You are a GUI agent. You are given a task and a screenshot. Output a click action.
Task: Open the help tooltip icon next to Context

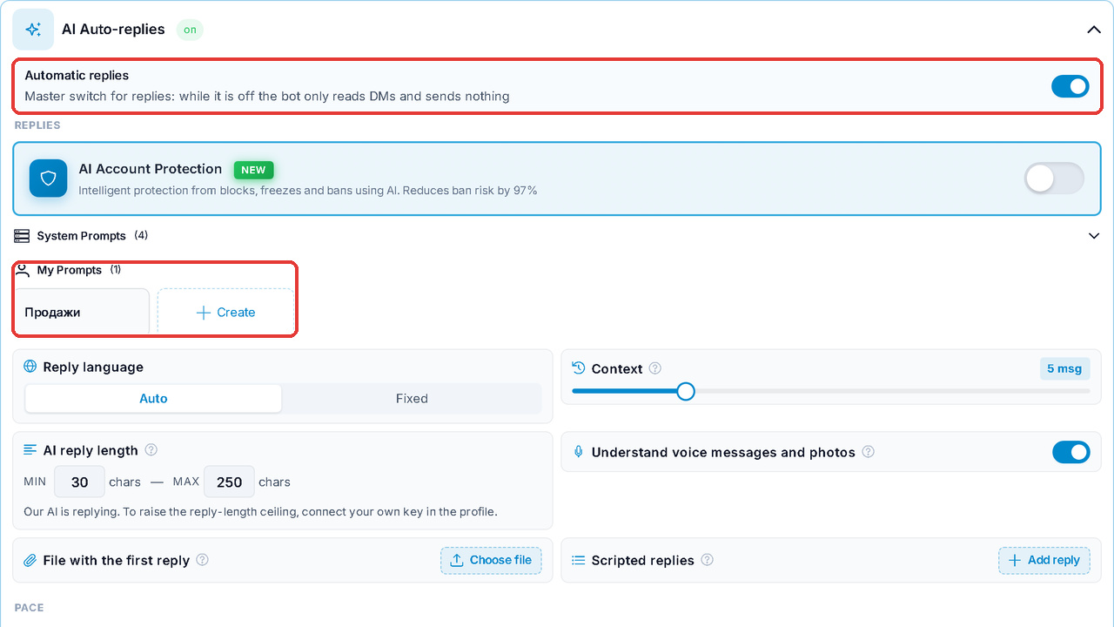tap(655, 368)
